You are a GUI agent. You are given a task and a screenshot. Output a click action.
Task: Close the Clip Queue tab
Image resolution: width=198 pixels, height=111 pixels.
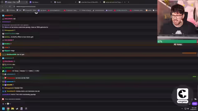pyautogui.click(x=51, y=2)
